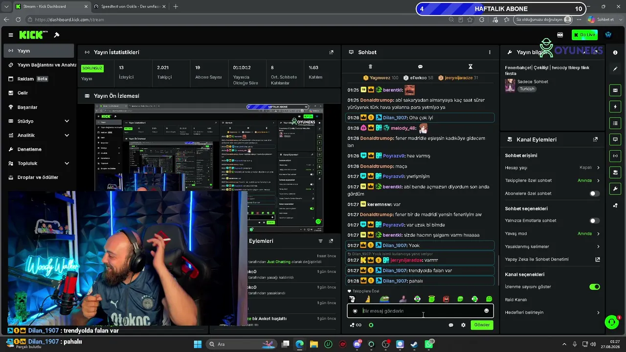Toggle Abonelere özel sohbet switch

tap(594, 194)
